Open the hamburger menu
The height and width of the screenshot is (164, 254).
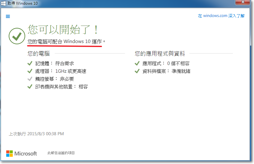[x=8, y=16]
